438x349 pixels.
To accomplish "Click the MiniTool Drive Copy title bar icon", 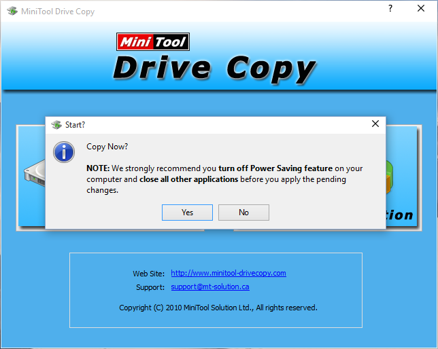I will (12, 11).
